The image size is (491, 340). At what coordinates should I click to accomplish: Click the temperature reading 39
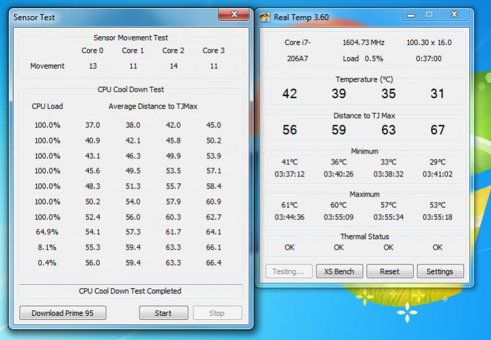tap(339, 94)
